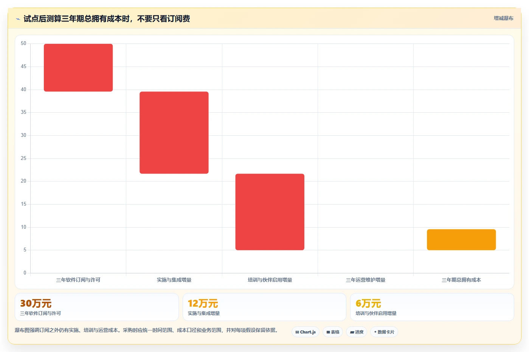Click the red bar for 三年软件订阅与许可
This screenshot has width=529, height=352.
[78, 68]
